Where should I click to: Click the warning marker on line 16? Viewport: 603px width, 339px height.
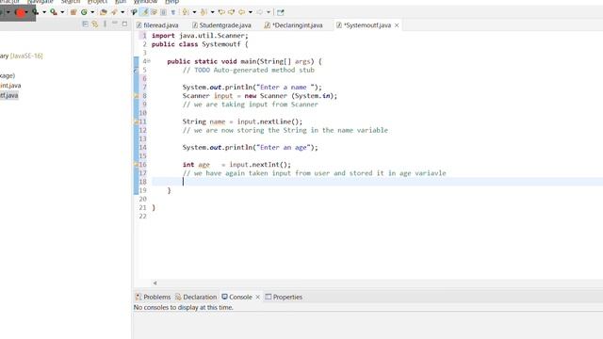pyautogui.click(x=136, y=165)
